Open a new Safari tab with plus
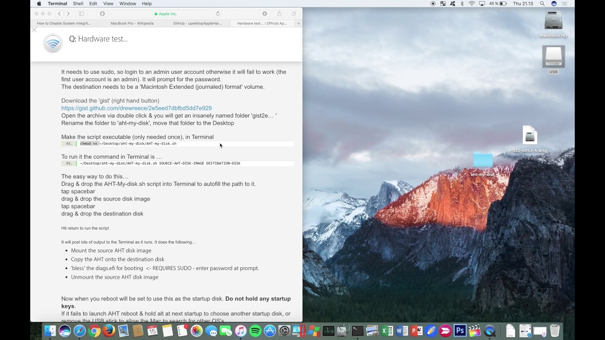The height and width of the screenshot is (340, 605). tap(298, 23)
